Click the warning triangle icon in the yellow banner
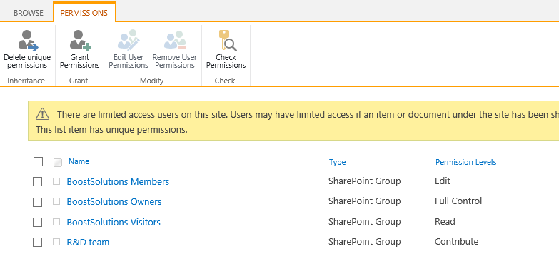 click(42, 114)
